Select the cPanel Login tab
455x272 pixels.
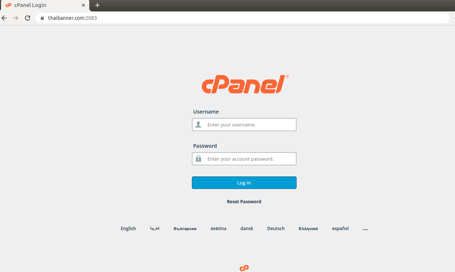click(x=40, y=5)
